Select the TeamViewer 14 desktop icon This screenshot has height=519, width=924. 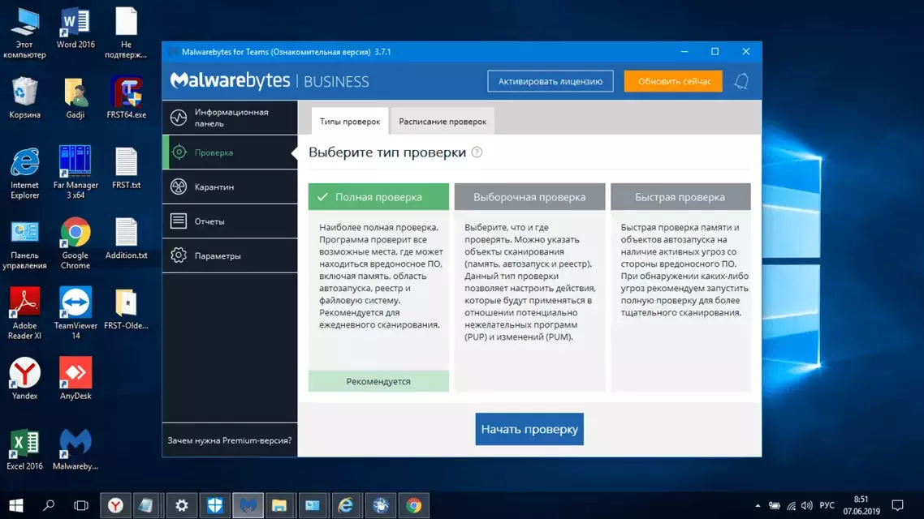coord(76,314)
